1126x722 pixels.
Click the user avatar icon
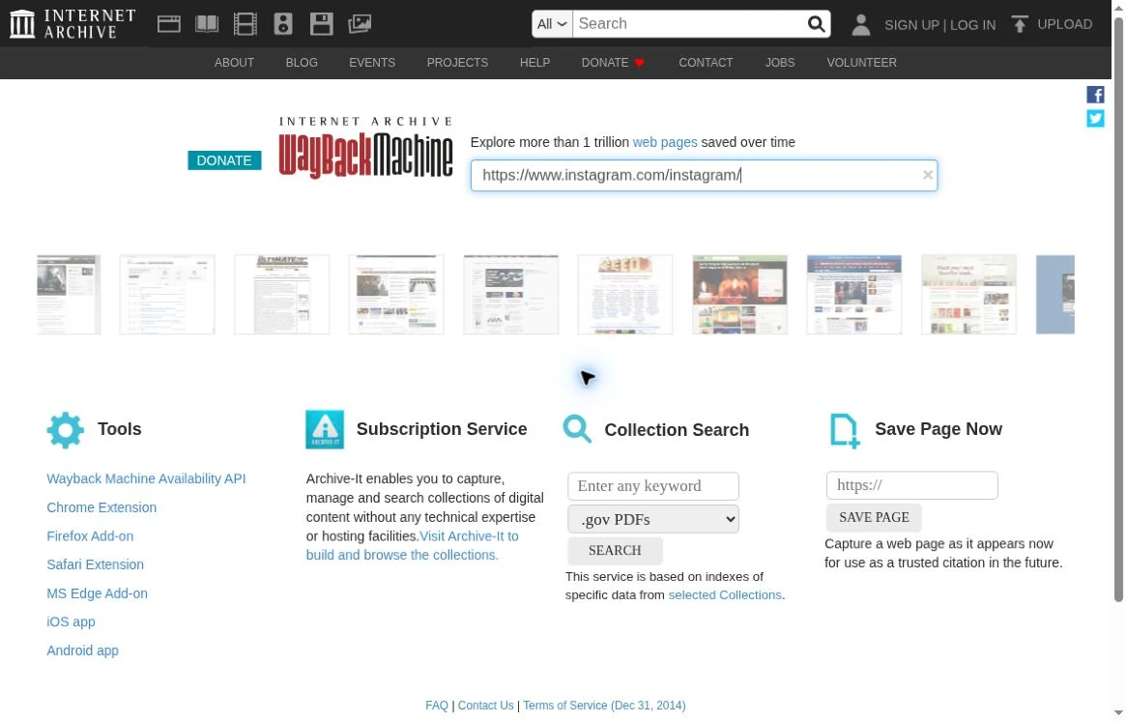pyautogui.click(x=860, y=25)
